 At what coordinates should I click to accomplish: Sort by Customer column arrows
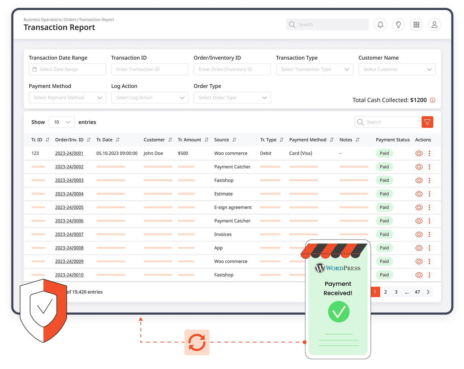[x=170, y=140]
